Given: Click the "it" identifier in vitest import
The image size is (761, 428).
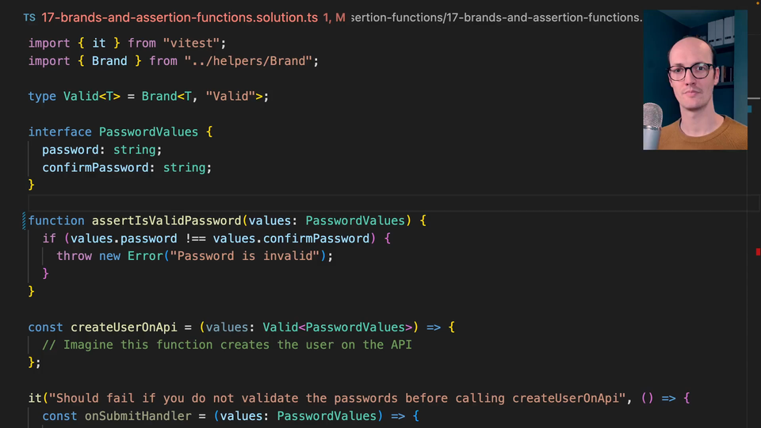Looking at the screenshot, I should pos(99,43).
